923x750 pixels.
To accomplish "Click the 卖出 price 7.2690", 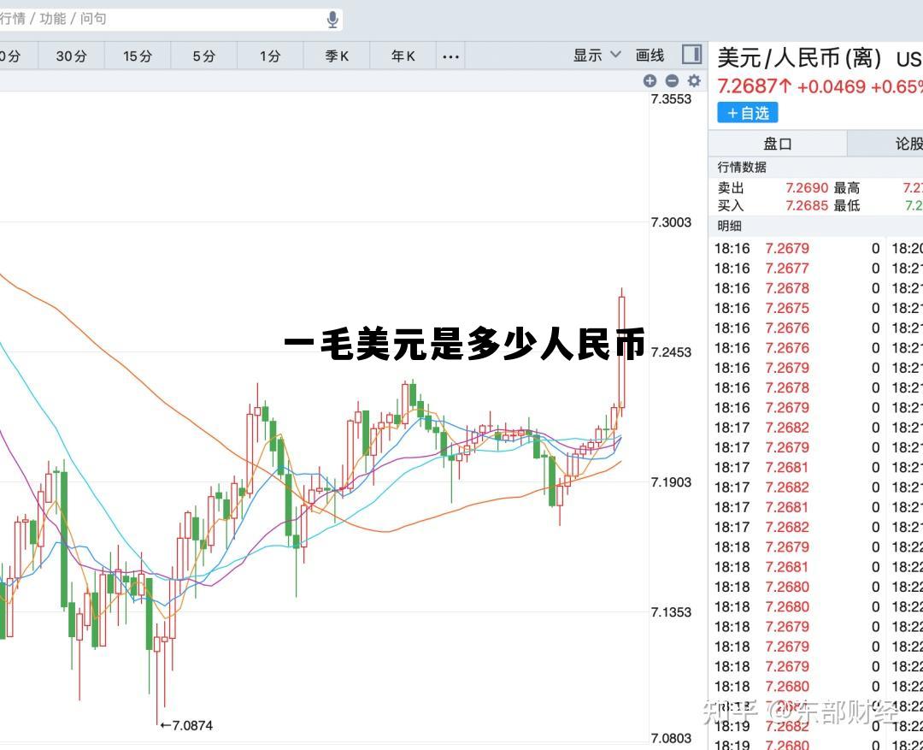I will pyautogui.click(x=807, y=188).
